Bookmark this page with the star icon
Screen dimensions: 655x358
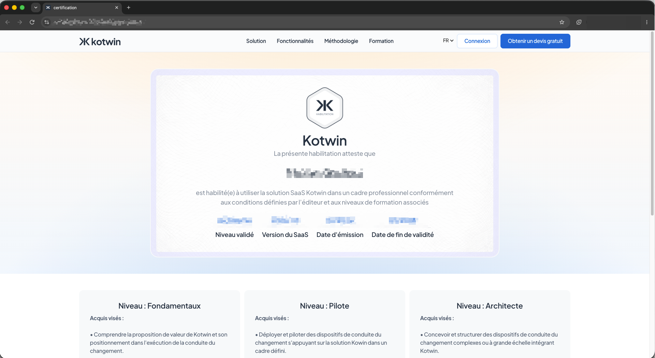pos(562,22)
